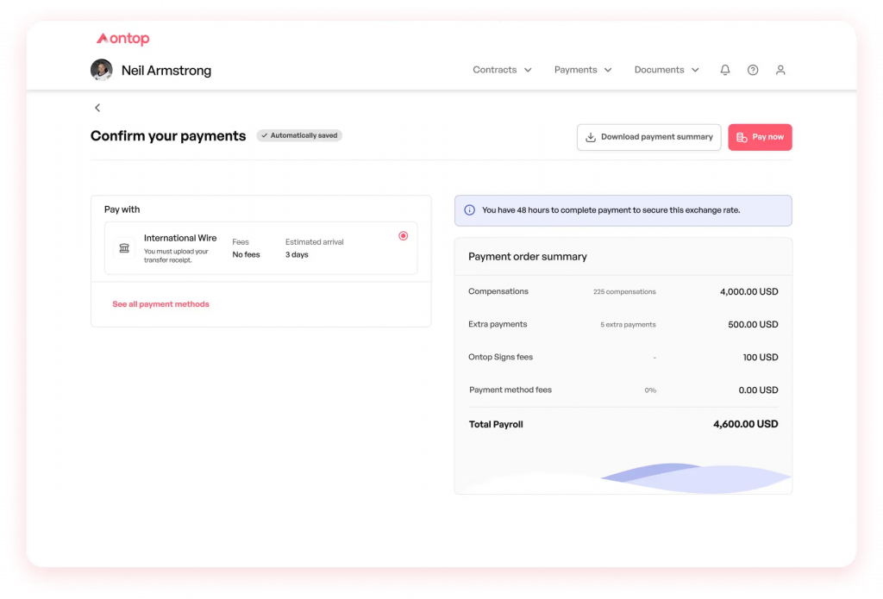Click the Ontop logo
883x599 pixels.
pyautogui.click(x=122, y=38)
